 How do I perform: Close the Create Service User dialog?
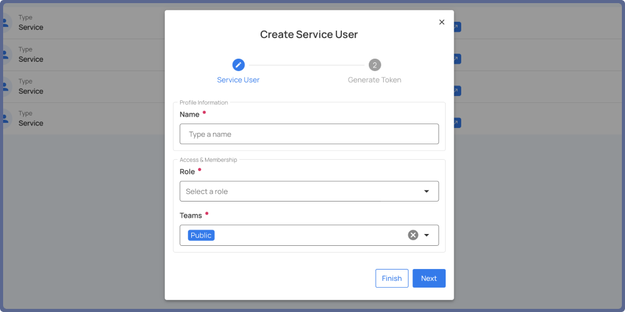(442, 22)
